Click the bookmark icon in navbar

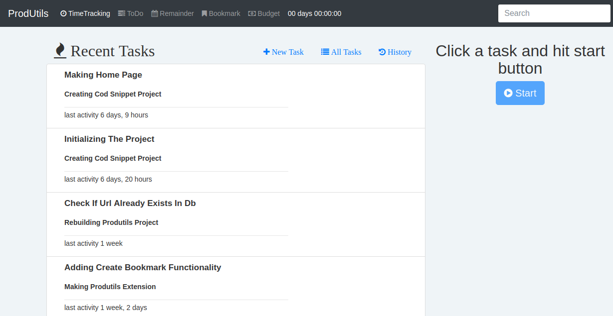tap(204, 13)
